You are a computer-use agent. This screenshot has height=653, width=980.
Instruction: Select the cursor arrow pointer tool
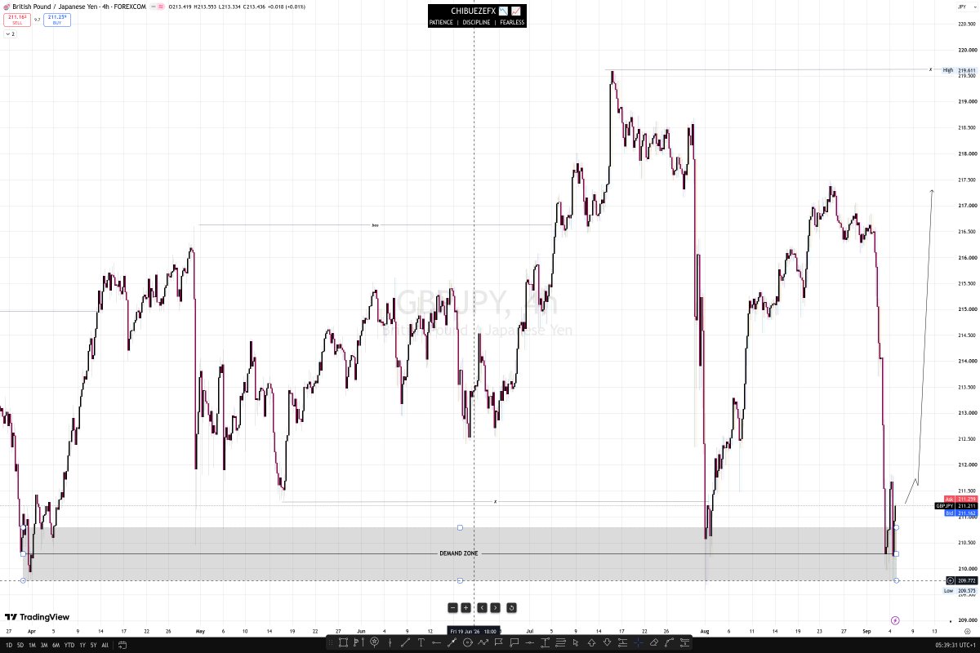(576, 642)
